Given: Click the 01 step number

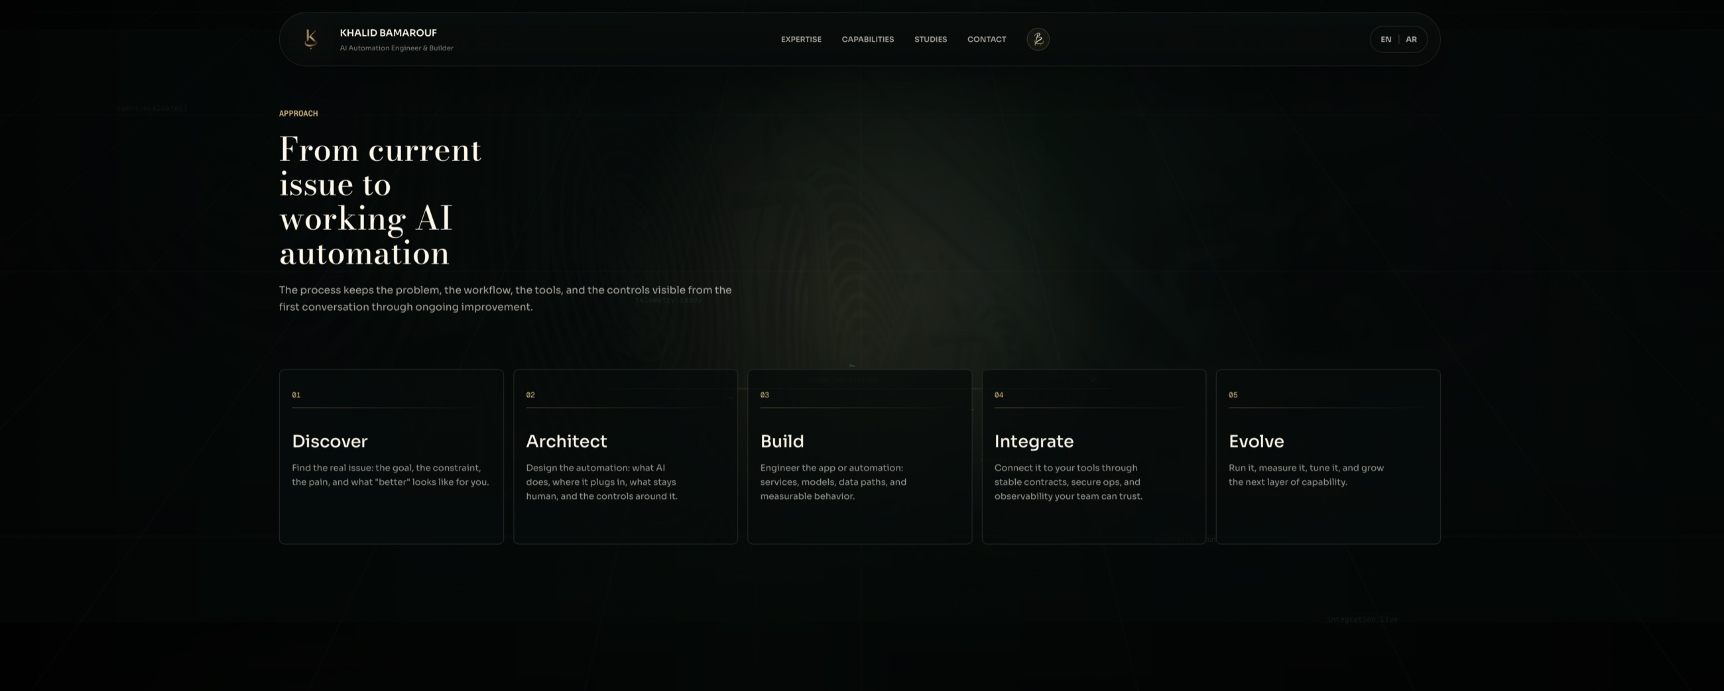Looking at the screenshot, I should pos(296,396).
